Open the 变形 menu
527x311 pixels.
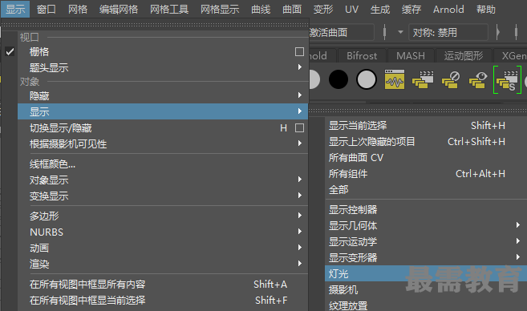coord(323,9)
